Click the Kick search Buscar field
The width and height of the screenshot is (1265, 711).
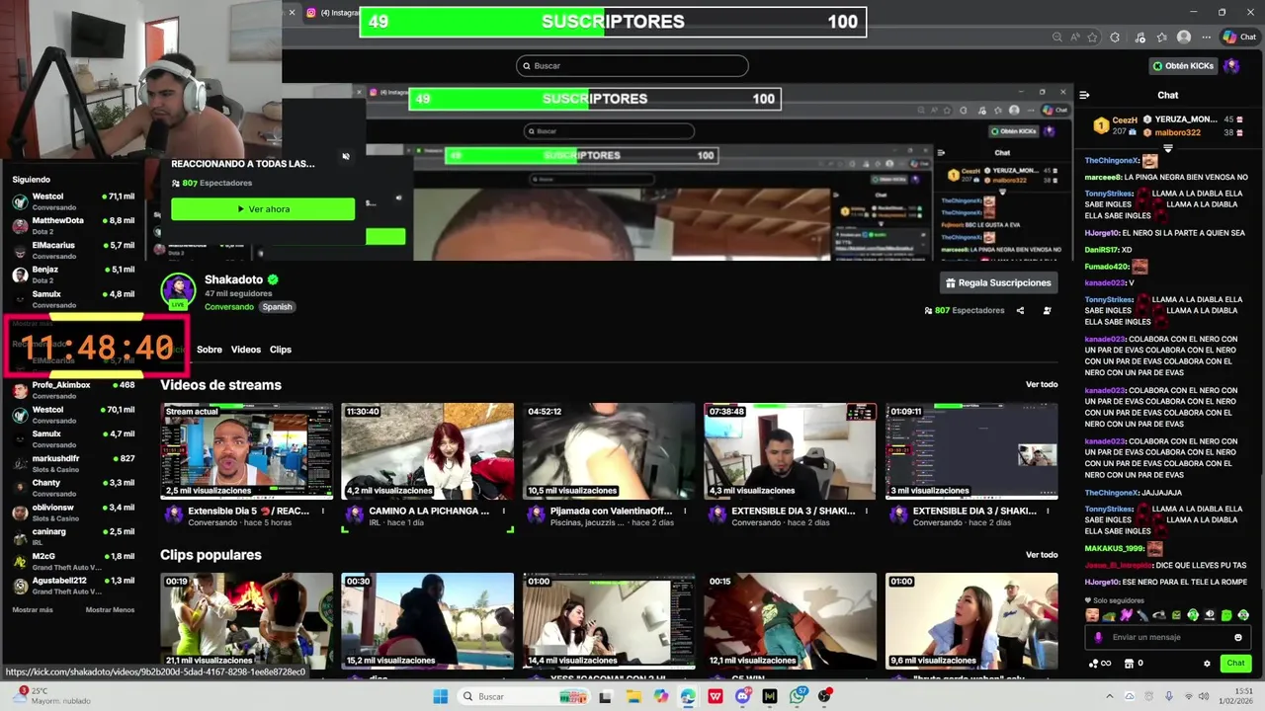tap(632, 66)
